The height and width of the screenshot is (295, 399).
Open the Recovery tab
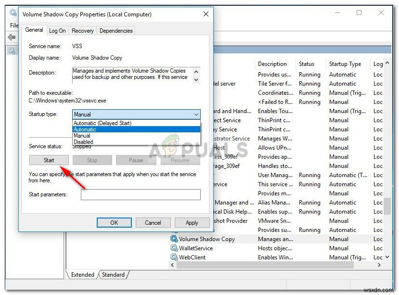[82, 31]
